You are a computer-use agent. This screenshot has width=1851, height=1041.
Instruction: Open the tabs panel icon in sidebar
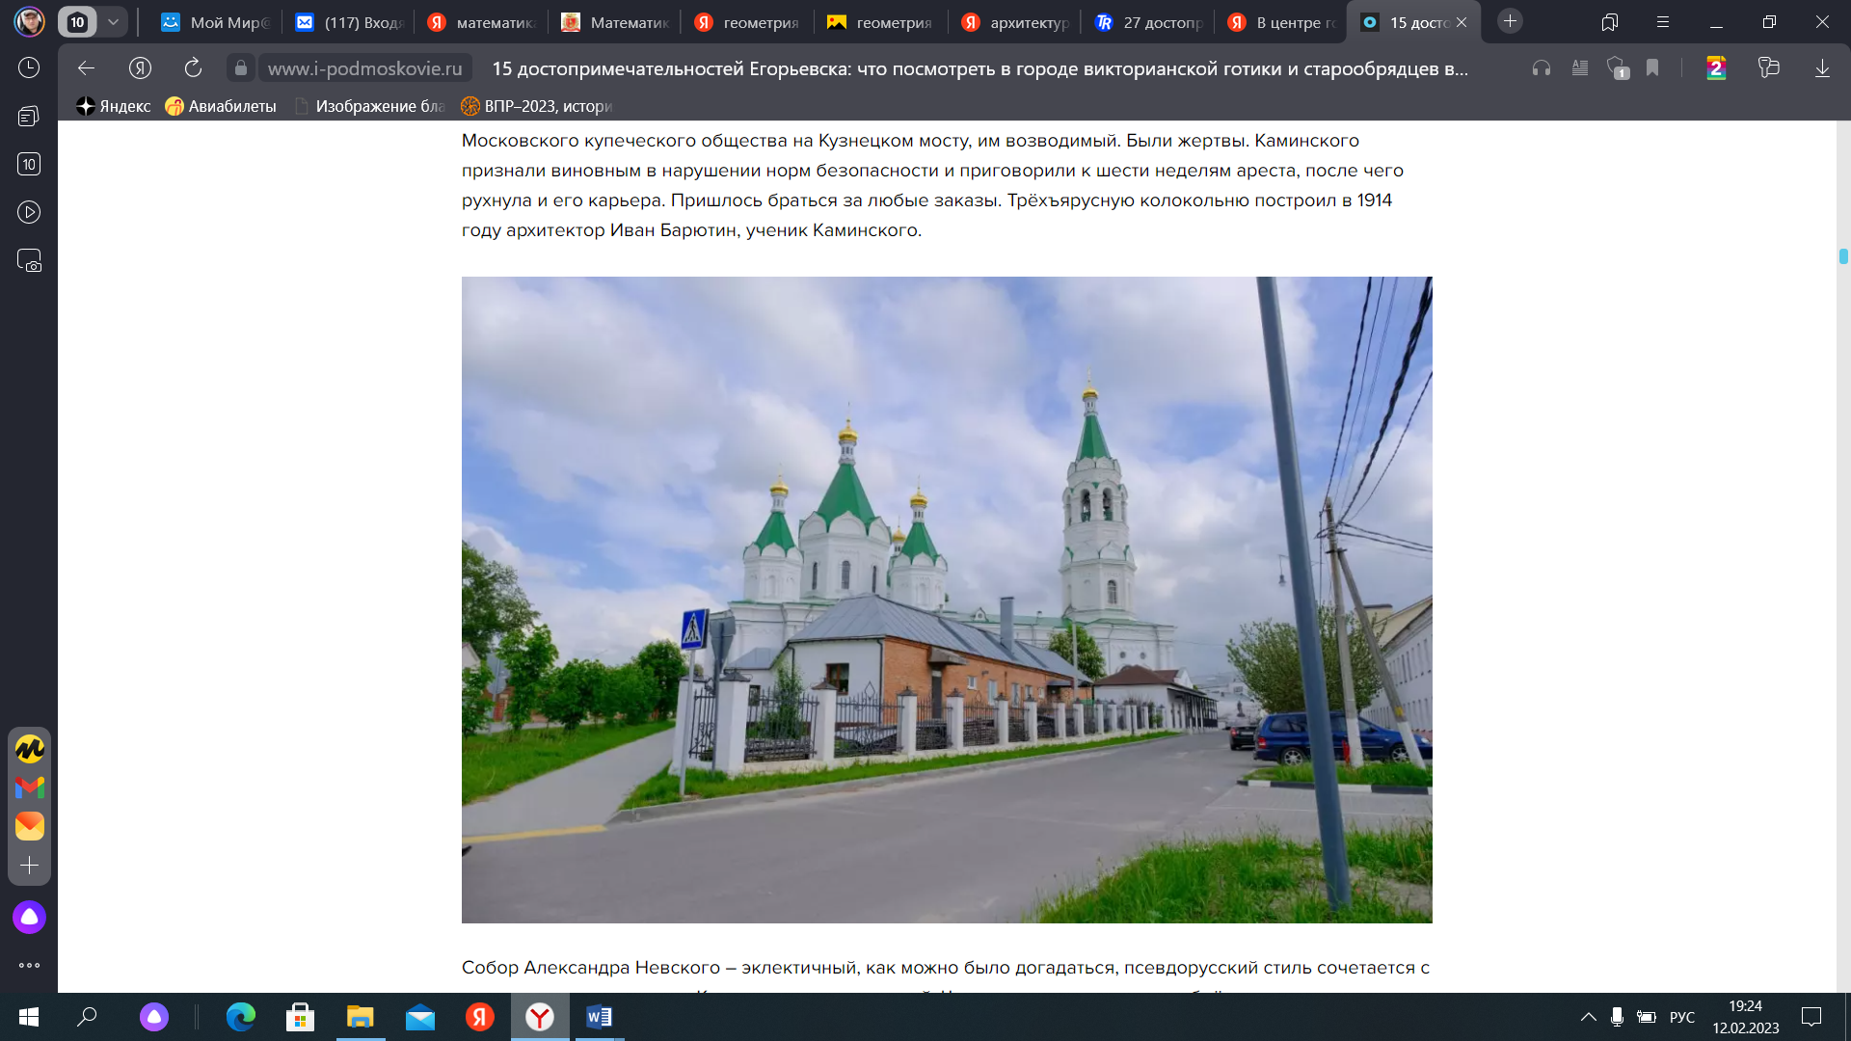pyautogui.click(x=29, y=116)
